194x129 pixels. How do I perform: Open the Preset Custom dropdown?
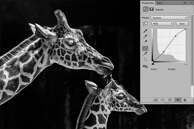(x=169, y=18)
